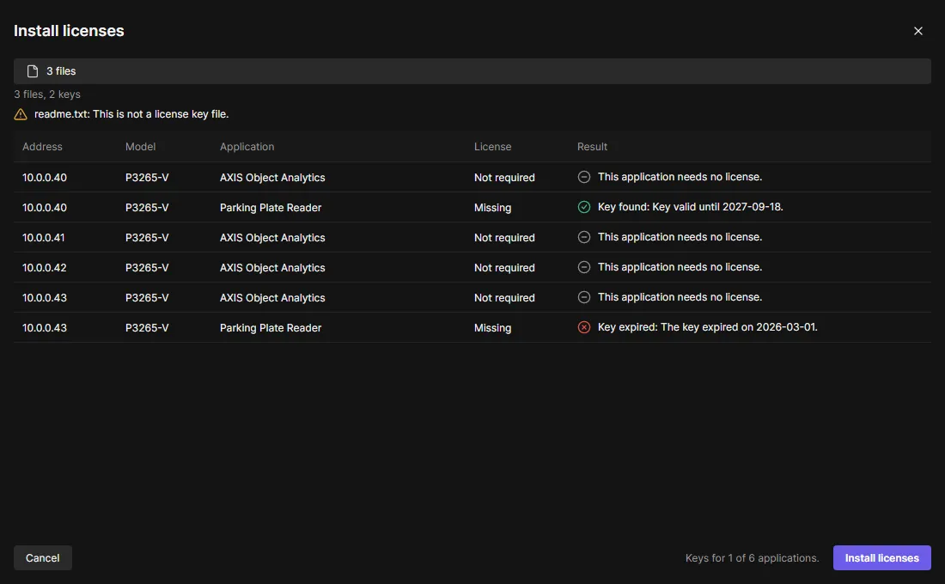Click the Install licenses button

(881, 558)
